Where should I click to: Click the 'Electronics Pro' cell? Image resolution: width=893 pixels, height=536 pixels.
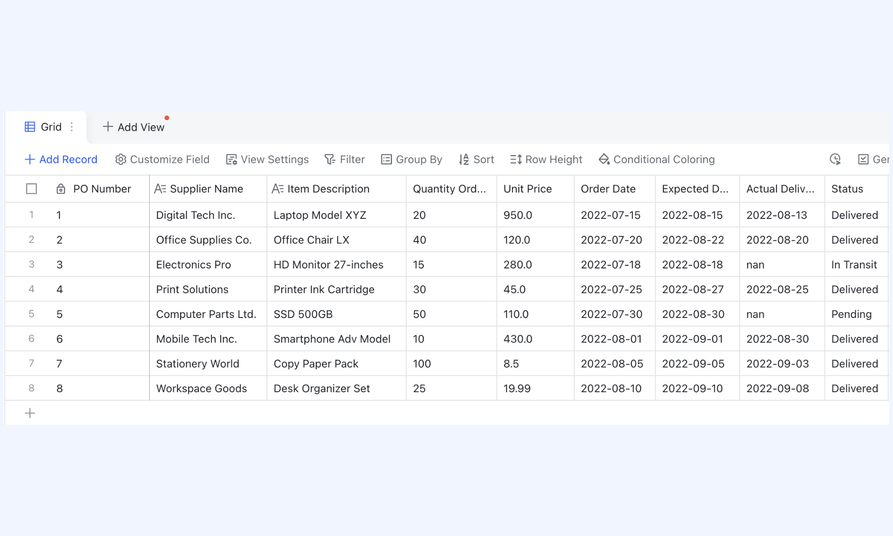point(208,264)
